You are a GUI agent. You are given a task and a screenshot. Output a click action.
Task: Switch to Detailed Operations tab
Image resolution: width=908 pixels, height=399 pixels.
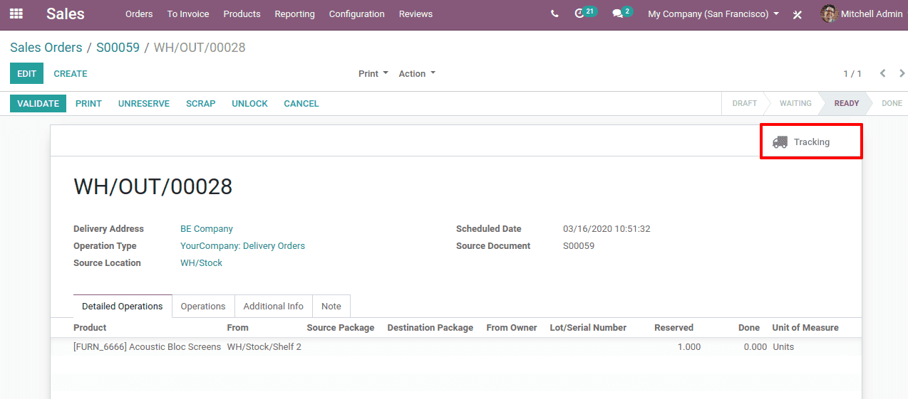click(x=123, y=306)
